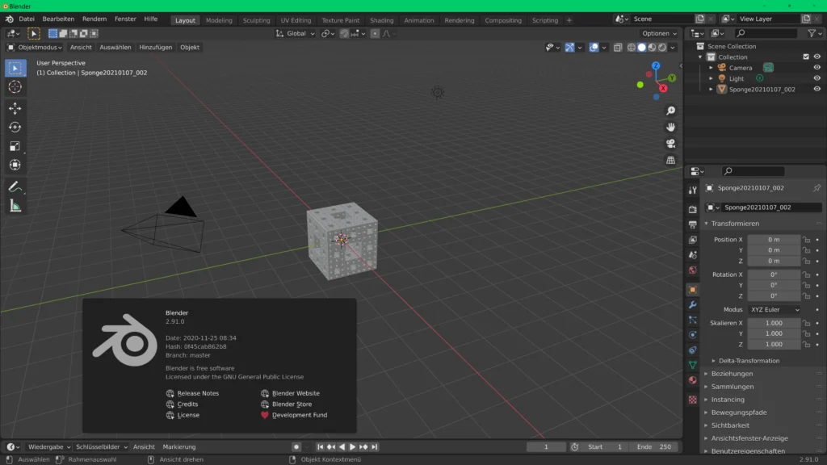Select the Annotate pencil tool

[15, 186]
